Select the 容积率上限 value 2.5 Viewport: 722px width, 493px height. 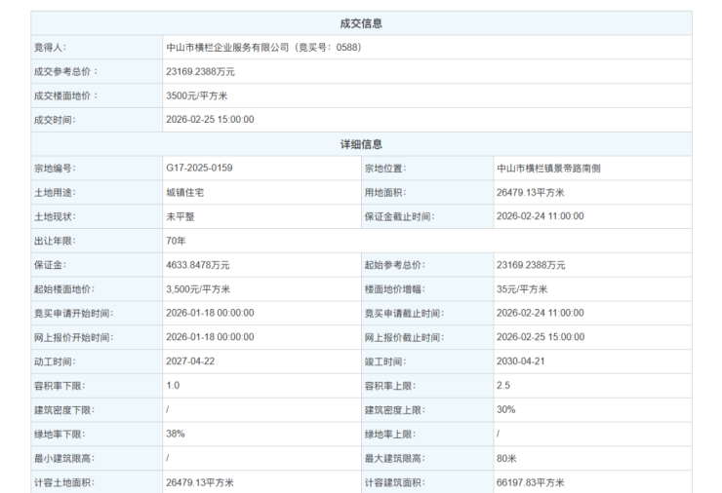click(x=503, y=386)
